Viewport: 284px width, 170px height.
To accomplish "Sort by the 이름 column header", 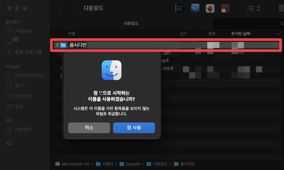I will click(x=72, y=34).
